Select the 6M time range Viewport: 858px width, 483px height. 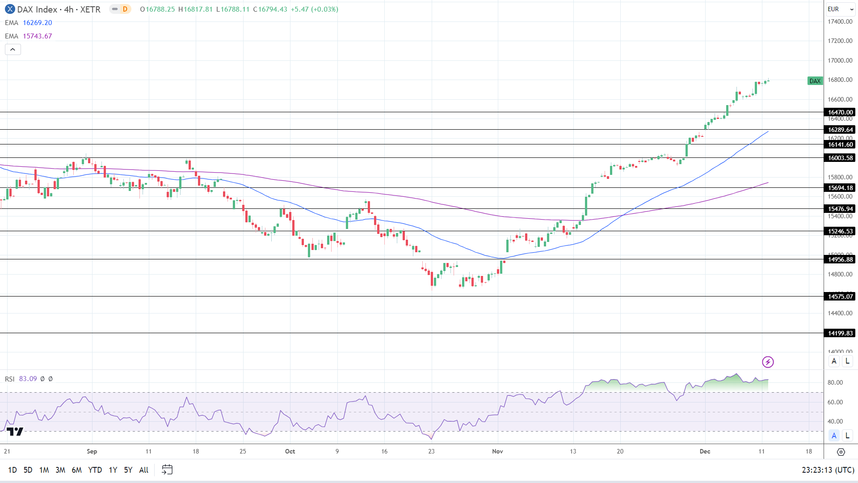point(76,470)
